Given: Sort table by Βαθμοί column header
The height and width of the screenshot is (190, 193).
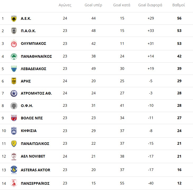Looking at the screenshot, I should (178, 5).
